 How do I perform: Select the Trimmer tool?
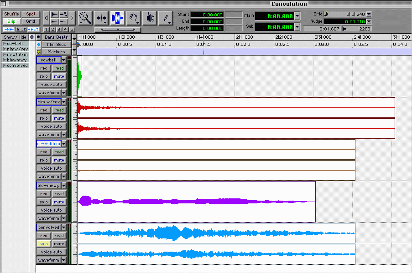pos(101,18)
